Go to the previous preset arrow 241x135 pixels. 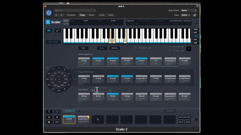click(x=56, y=15)
